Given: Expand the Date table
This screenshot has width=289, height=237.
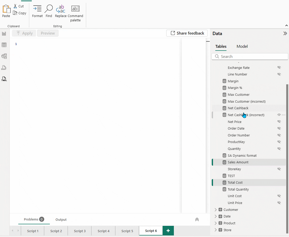Looking at the screenshot, I should 216,216.
